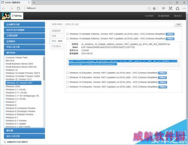Go back using the browser back arrow
The image size is (188, 145).
(x=4, y=8)
